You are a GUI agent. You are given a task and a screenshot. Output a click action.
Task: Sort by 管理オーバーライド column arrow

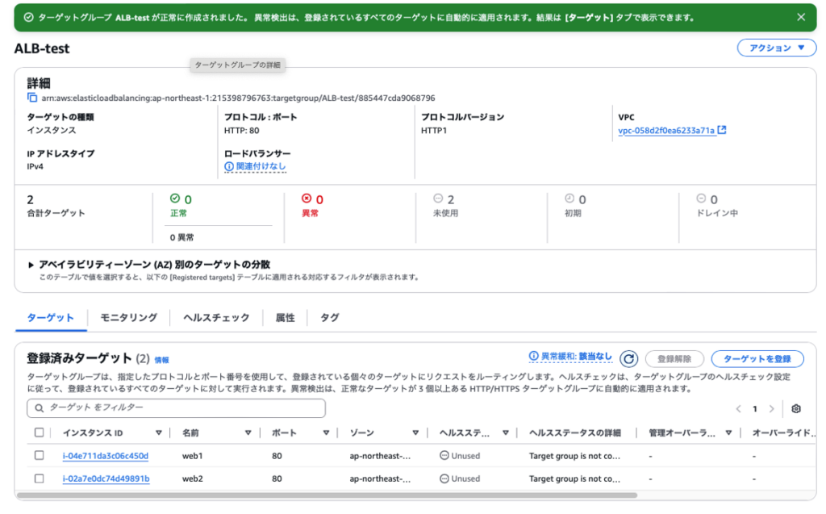[728, 433]
